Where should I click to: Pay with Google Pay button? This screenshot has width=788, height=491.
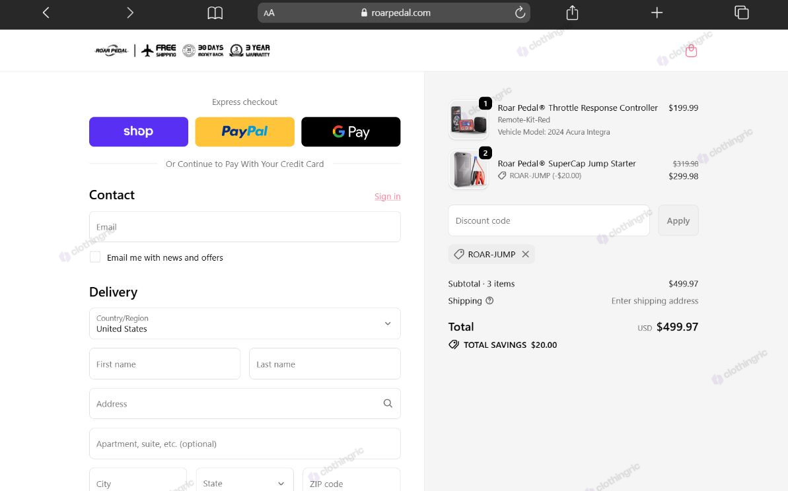pyautogui.click(x=351, y=131)
